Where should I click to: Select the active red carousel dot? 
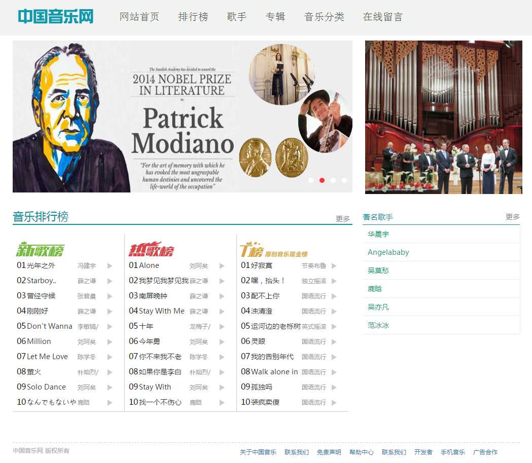[322, 180]
